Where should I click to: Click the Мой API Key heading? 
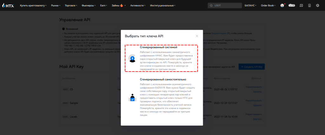(71, 67)
